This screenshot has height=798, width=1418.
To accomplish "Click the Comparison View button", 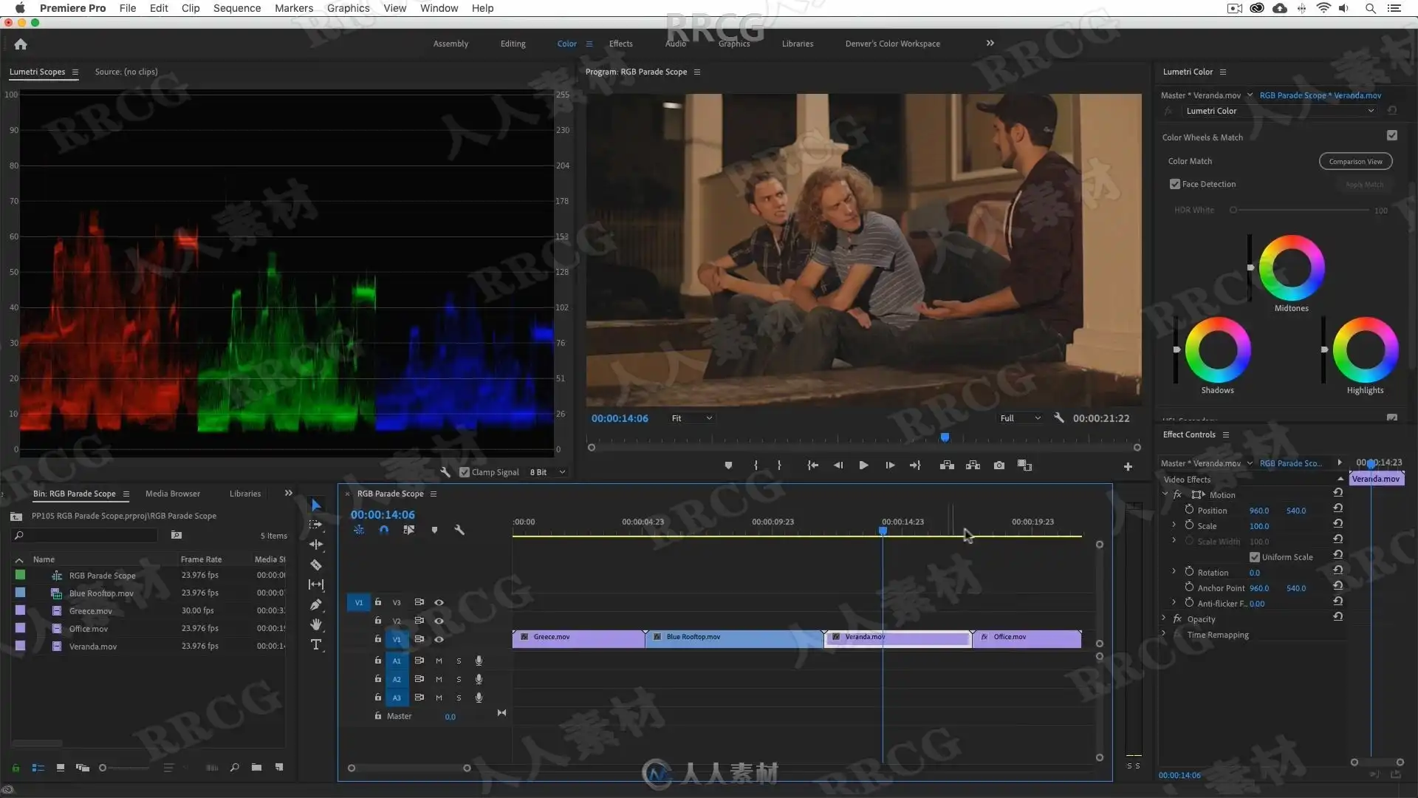I will point(1355,161).
